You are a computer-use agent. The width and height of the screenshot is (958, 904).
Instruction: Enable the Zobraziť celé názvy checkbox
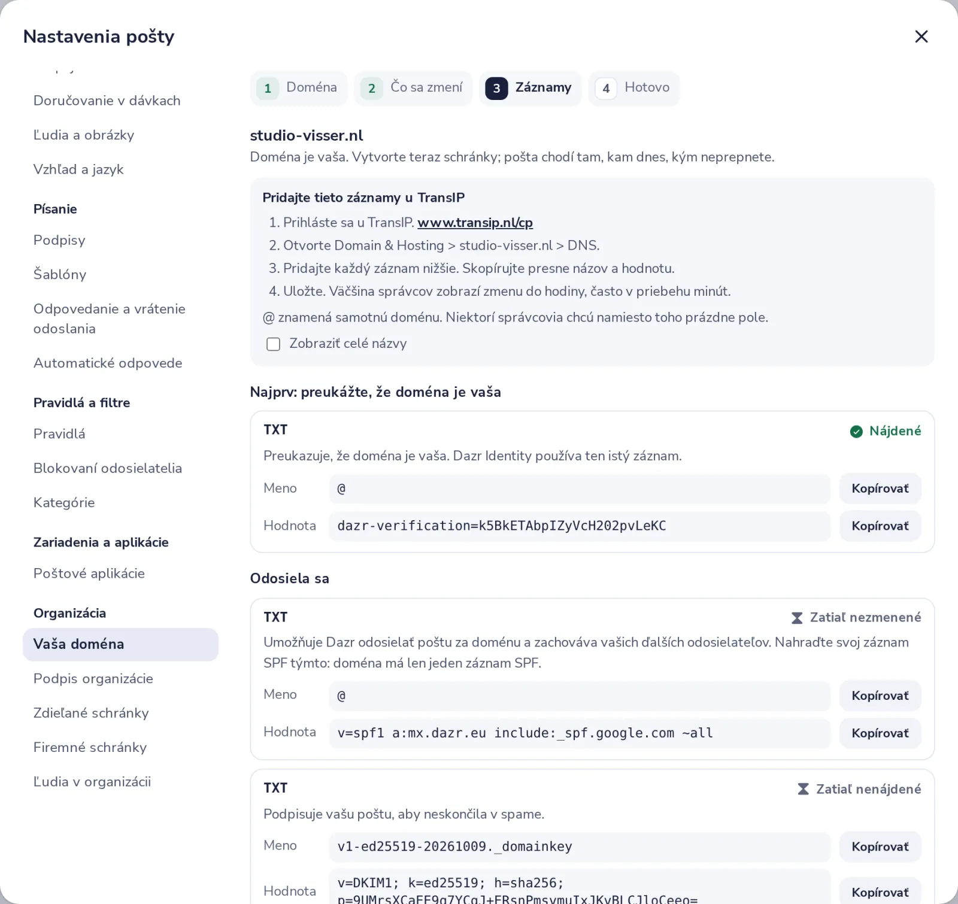(x=273, y=344)
